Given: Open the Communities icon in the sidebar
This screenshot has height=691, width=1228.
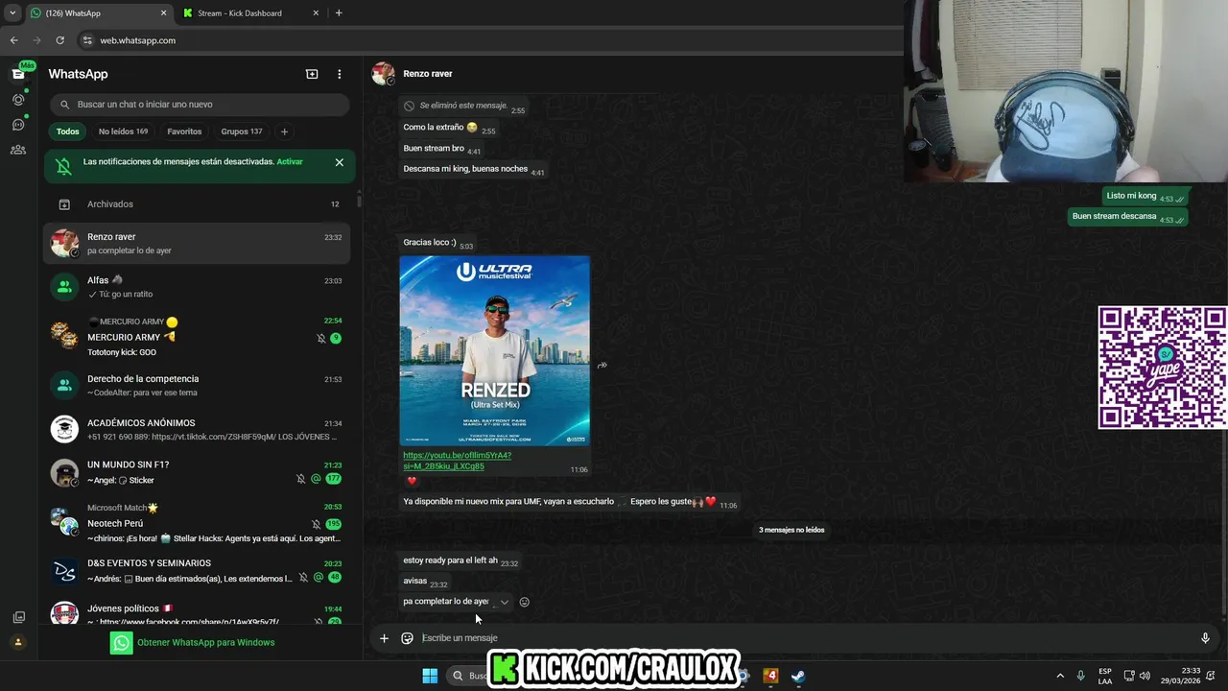Looking at the screenshot, I should [18, 150].
